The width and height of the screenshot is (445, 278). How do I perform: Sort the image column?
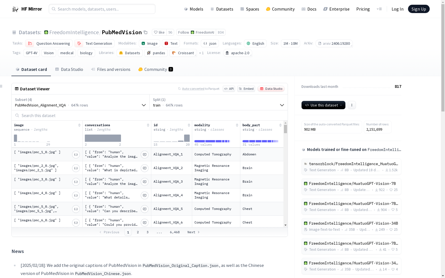(79, 125)
